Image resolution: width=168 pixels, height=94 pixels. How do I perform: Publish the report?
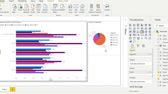(x=107, y=8)
